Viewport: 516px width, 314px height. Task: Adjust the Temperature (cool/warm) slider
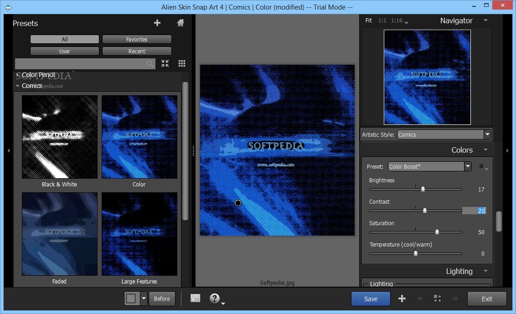(x=416, y=253)
